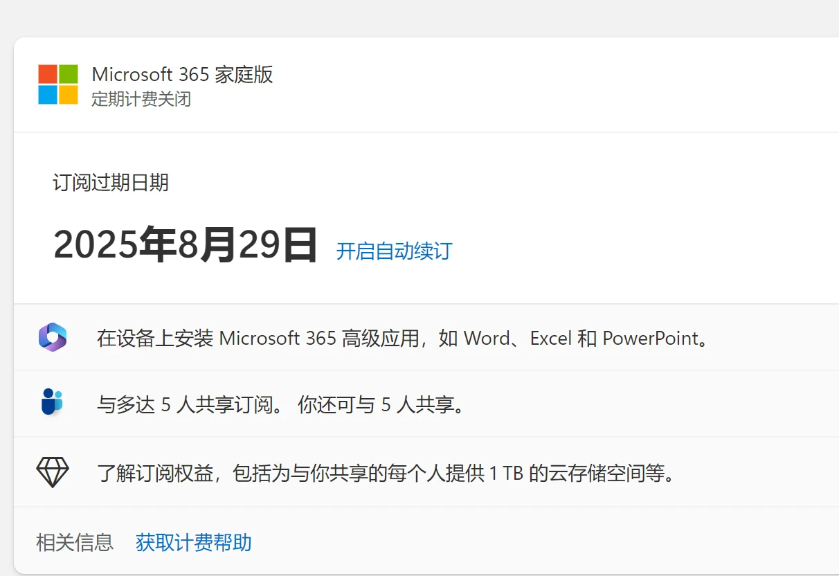Click the 定期计费关闭 status text
839x576 pixels.
[141, 99]
